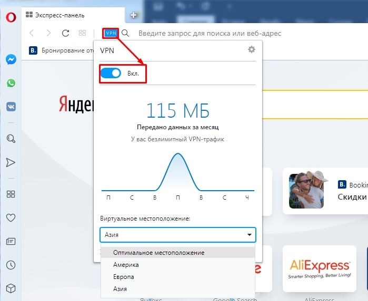
Task: Click the 115 МБ data usage figure
Action: click(x=177, y=110)
